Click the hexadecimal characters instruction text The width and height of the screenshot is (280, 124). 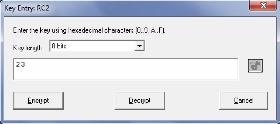(89, 31)
